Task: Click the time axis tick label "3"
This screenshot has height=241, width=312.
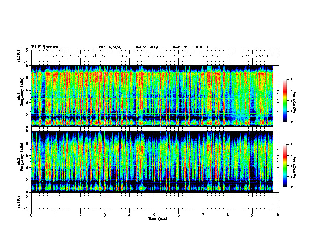Action: [105, 215]
